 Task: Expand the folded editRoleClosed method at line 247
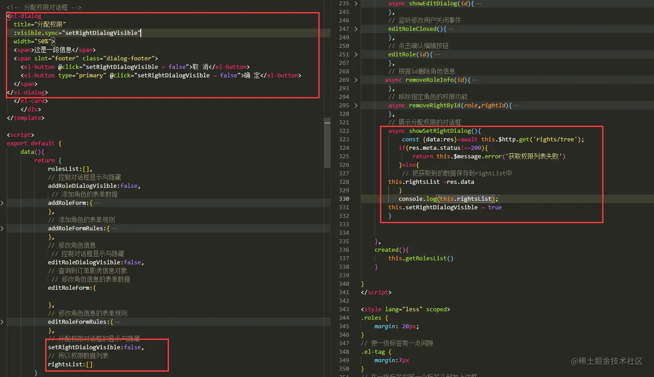tap(356, 29)
